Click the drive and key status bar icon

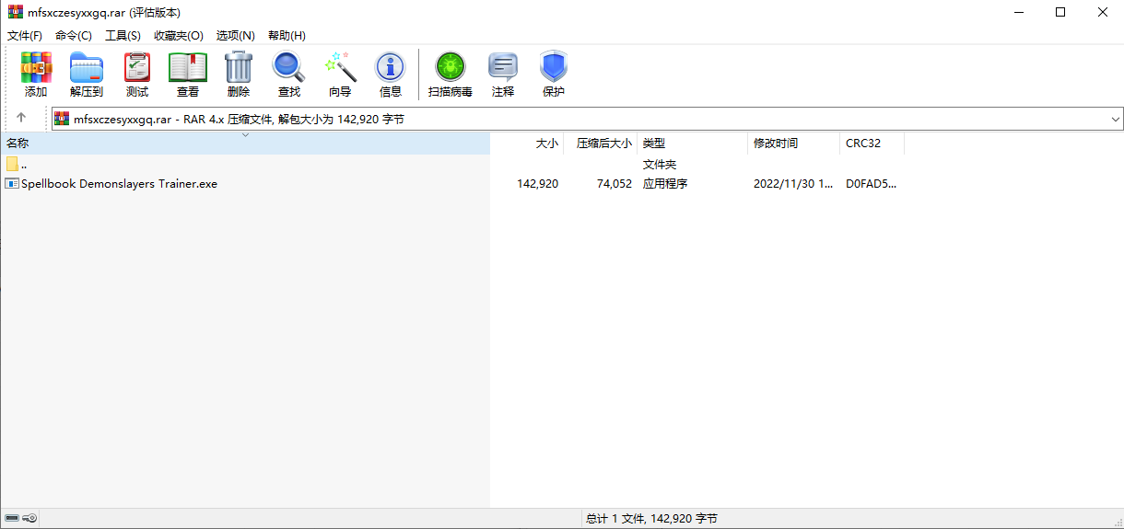point(20,518)
